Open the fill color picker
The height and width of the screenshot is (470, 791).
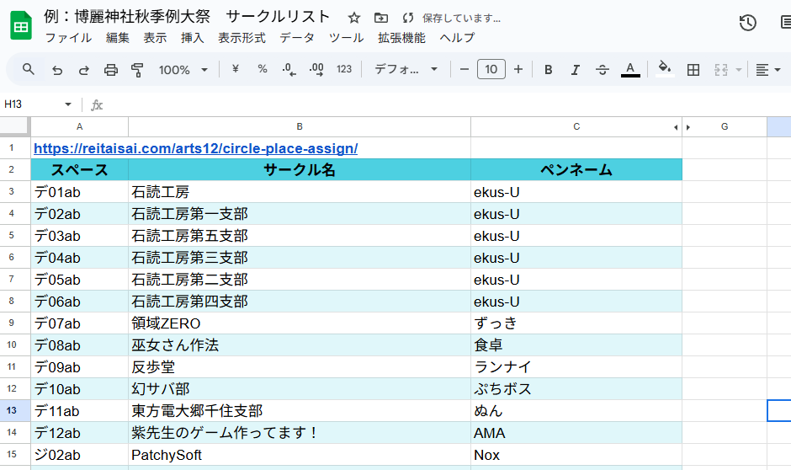click(x=665, y=70)
